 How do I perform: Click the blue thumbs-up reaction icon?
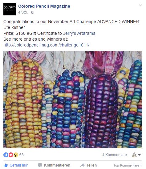pos(6,155)
